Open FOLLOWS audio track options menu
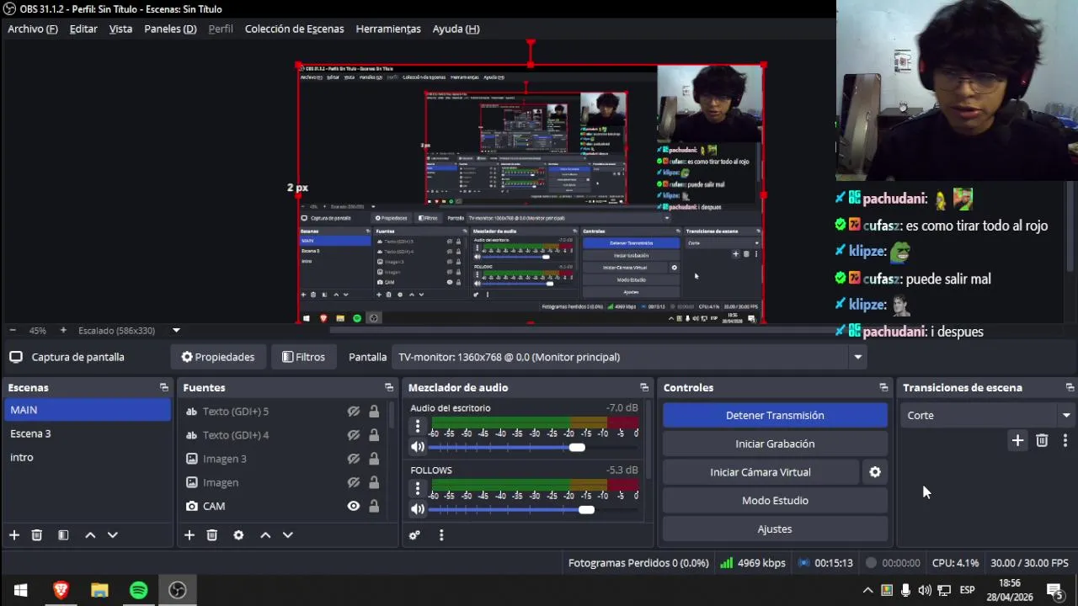Viewport: 1078px width, 606px height. [x=418, y=489]
